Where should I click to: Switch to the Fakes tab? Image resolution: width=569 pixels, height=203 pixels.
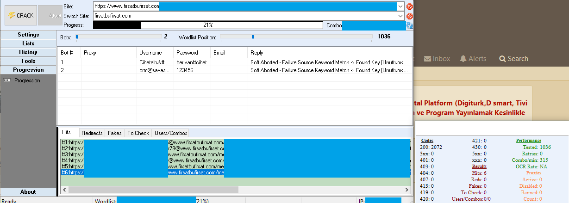[115, 133]
